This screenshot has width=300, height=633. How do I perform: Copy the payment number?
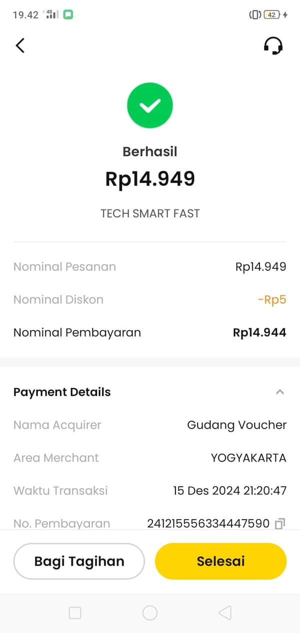280,524
